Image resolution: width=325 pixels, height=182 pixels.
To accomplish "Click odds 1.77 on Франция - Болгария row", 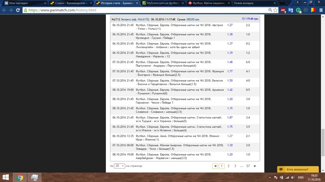I will click(x=230, y=71).
